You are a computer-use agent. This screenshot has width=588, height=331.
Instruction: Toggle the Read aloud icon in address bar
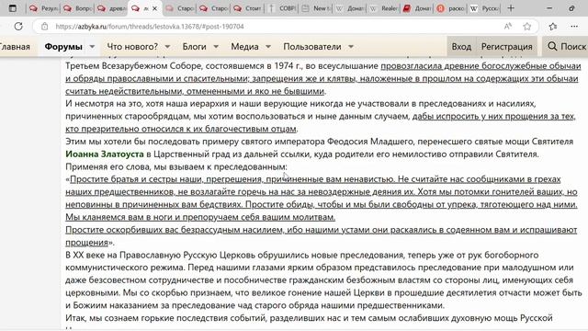(508, 27)
